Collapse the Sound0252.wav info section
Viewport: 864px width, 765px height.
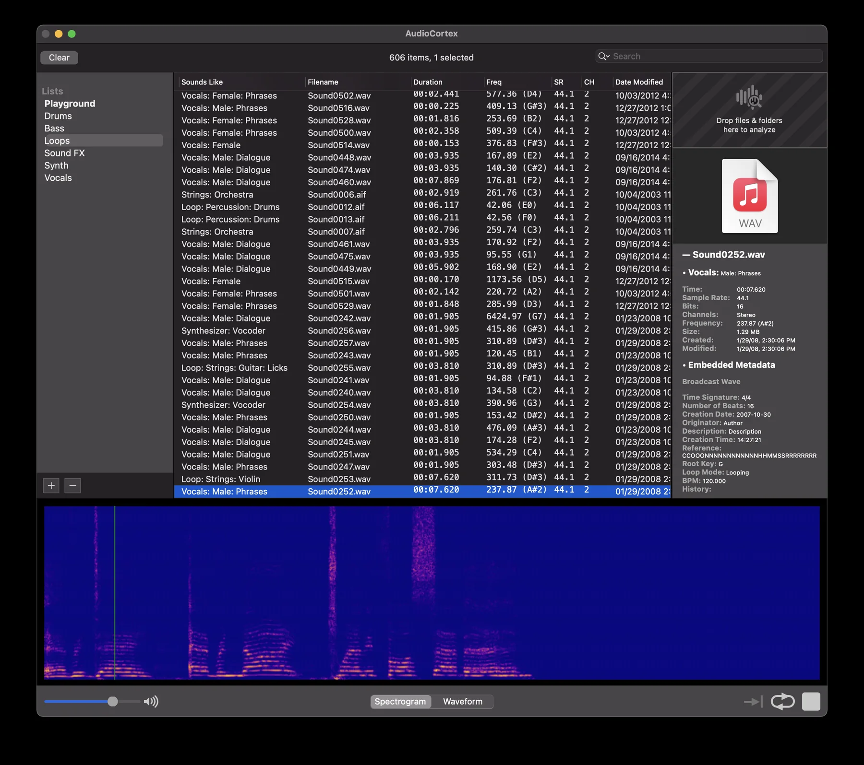pyautogui.click(x=686, y=255)
